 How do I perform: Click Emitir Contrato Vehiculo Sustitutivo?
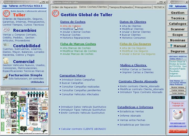click(83, 113)
